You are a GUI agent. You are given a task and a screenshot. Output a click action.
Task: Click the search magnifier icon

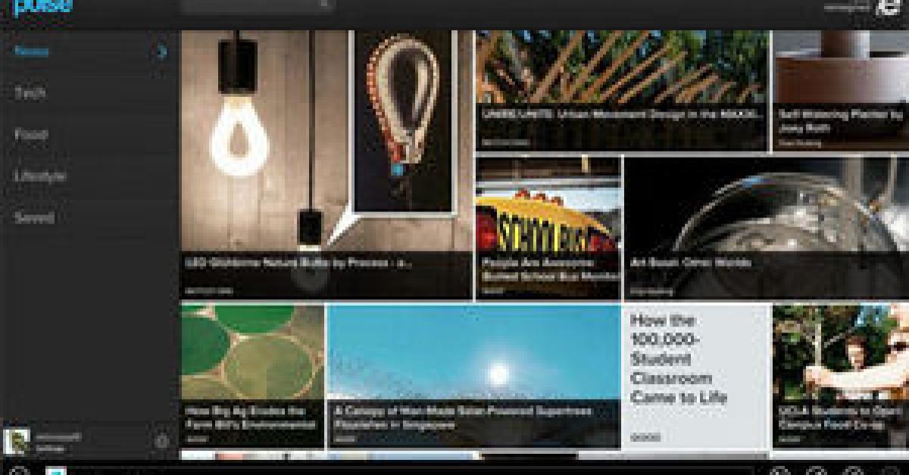tap(324, 4)
